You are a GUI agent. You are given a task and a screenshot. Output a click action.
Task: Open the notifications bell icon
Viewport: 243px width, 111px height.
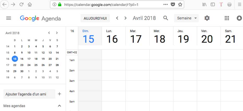[239, 18]
